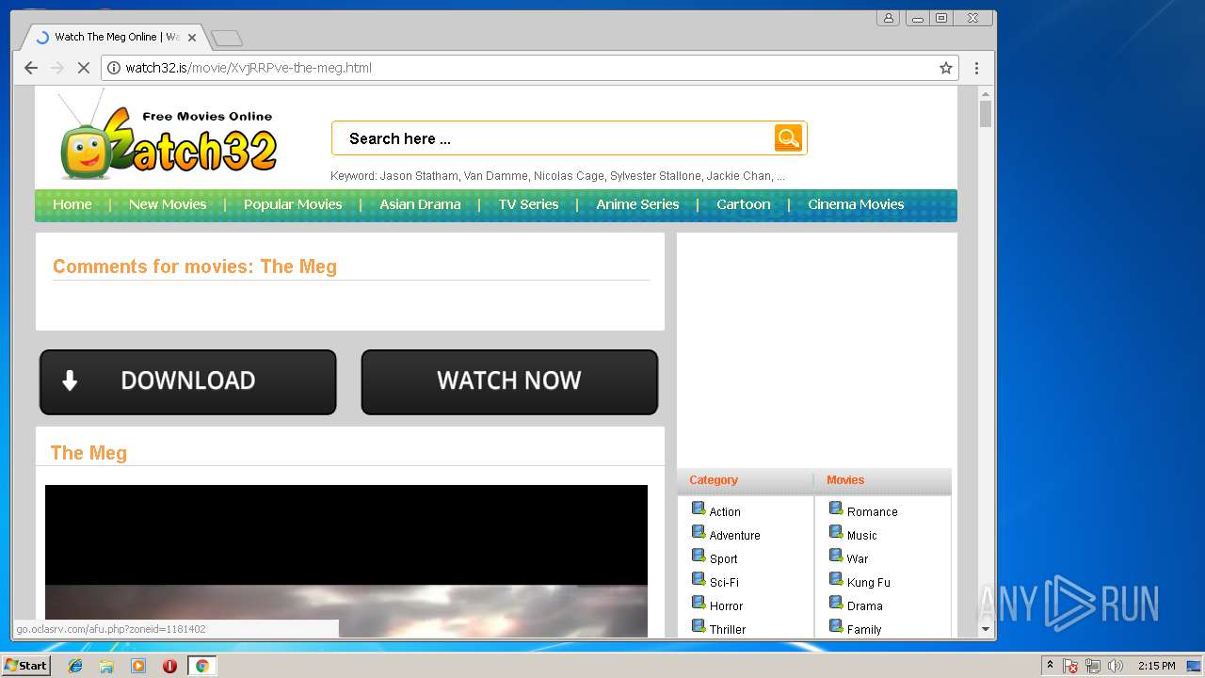Open media player from the taskbar
The height and width of the screenshot is (678, 1205).
point(138,666)
